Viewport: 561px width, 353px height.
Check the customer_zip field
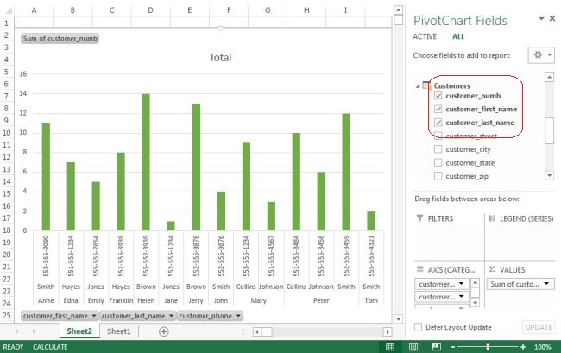tap(438, 176)
